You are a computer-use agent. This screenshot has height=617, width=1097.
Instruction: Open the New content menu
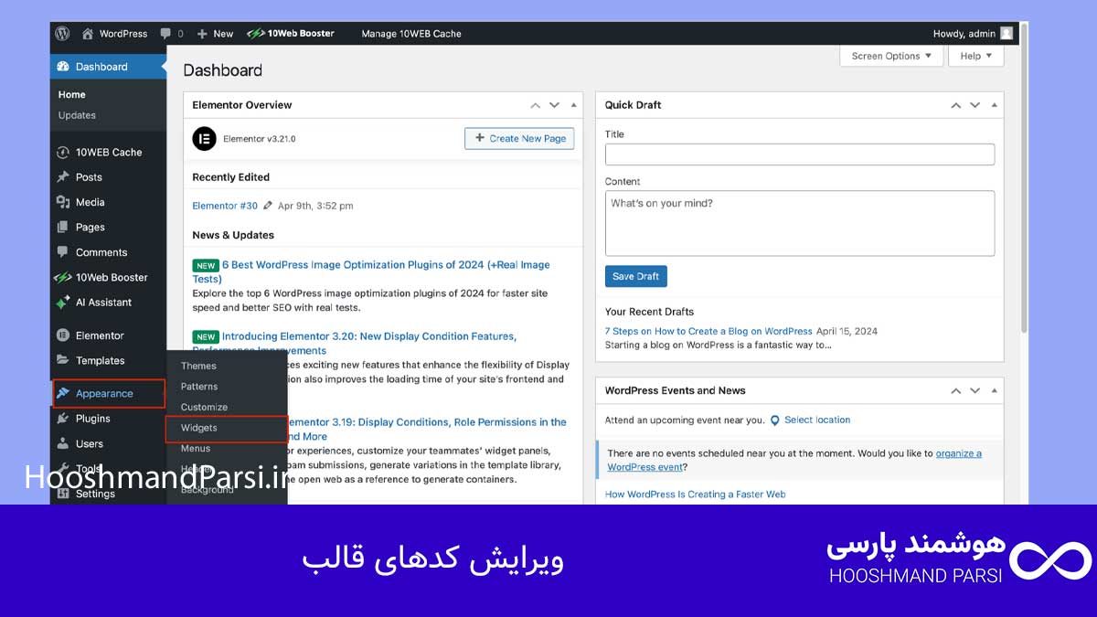coord(215,34)
